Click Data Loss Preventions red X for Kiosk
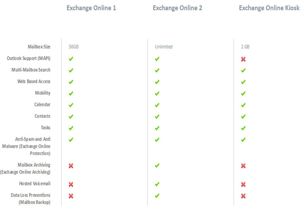 (x=243, y=196)
